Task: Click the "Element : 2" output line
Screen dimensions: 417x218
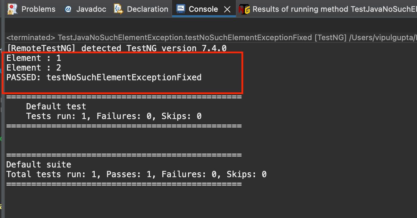Action: (34, 67)
